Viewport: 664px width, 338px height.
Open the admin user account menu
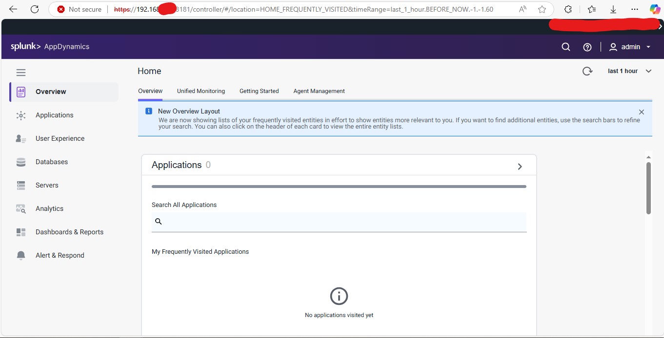click(630, 47)
